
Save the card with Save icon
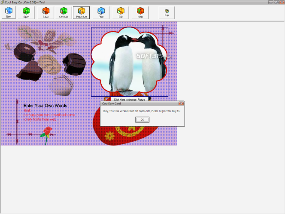click(45, 12)
